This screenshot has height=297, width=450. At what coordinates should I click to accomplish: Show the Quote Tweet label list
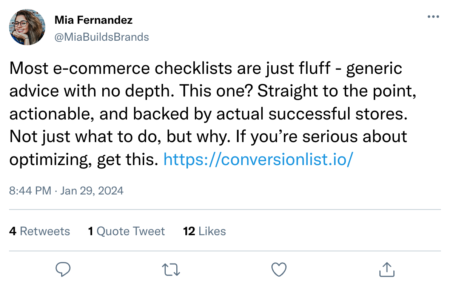click(x=131, y=231)
